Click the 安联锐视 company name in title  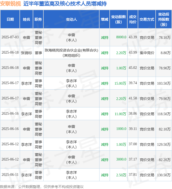pos(11,4)
